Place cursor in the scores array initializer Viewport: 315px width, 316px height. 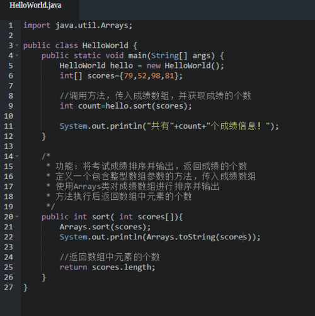pyautogui.click(x=151, y=76)
